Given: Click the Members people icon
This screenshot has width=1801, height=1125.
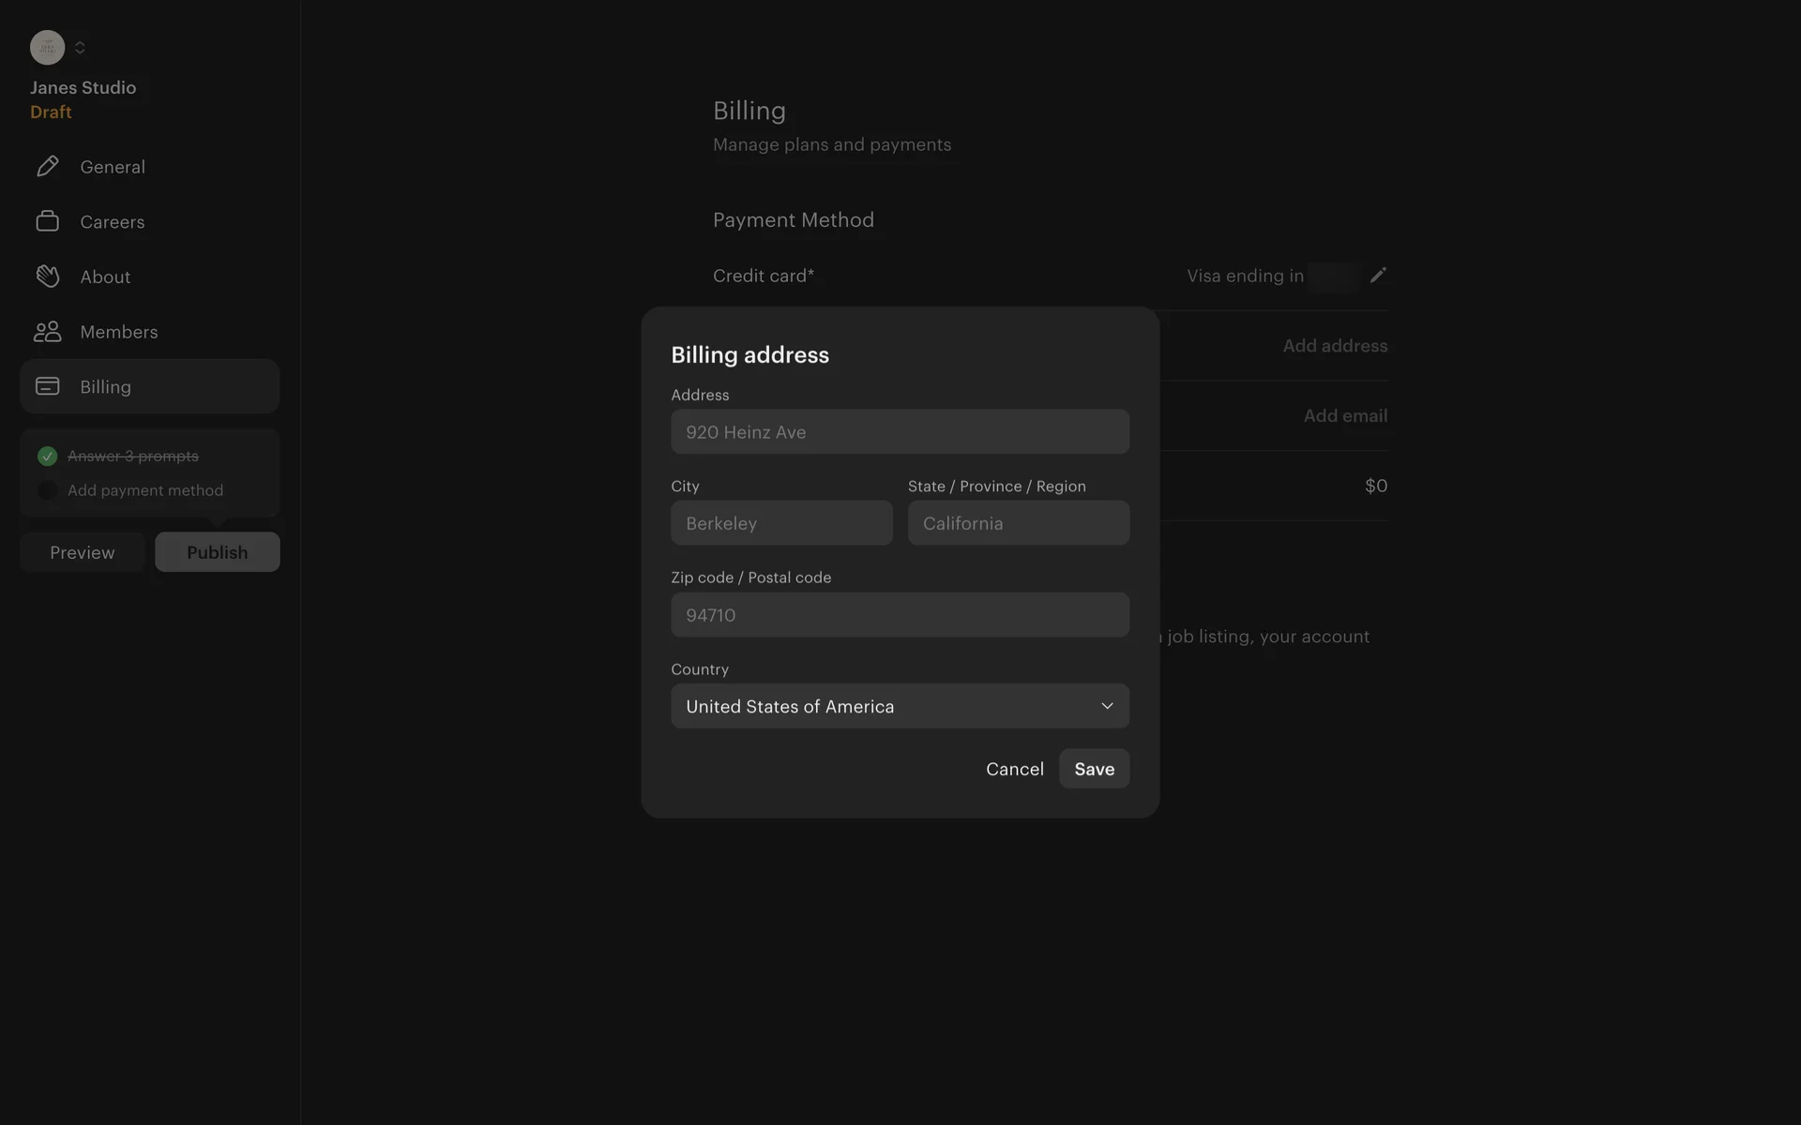Looking at the screenshot, I should pos(47,332).
